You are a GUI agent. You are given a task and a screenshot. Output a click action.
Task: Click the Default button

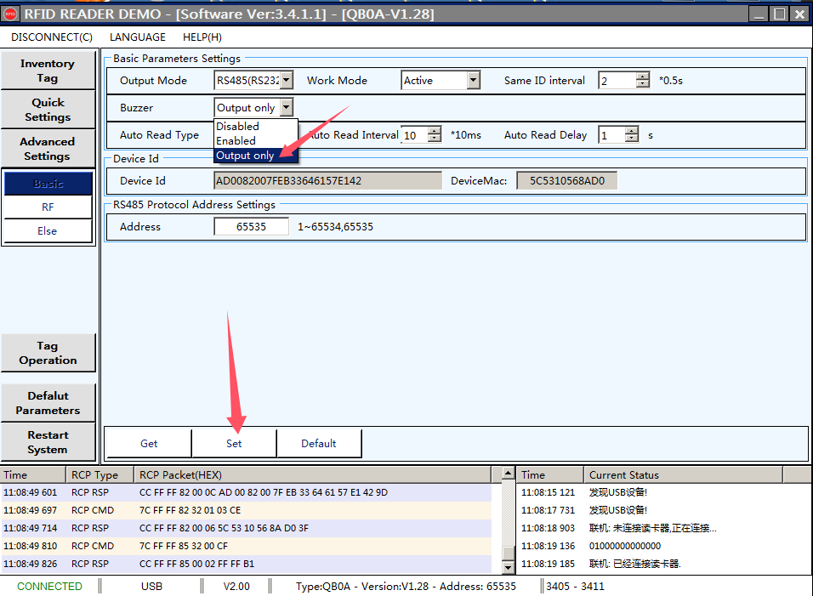(x=319, y=444)
